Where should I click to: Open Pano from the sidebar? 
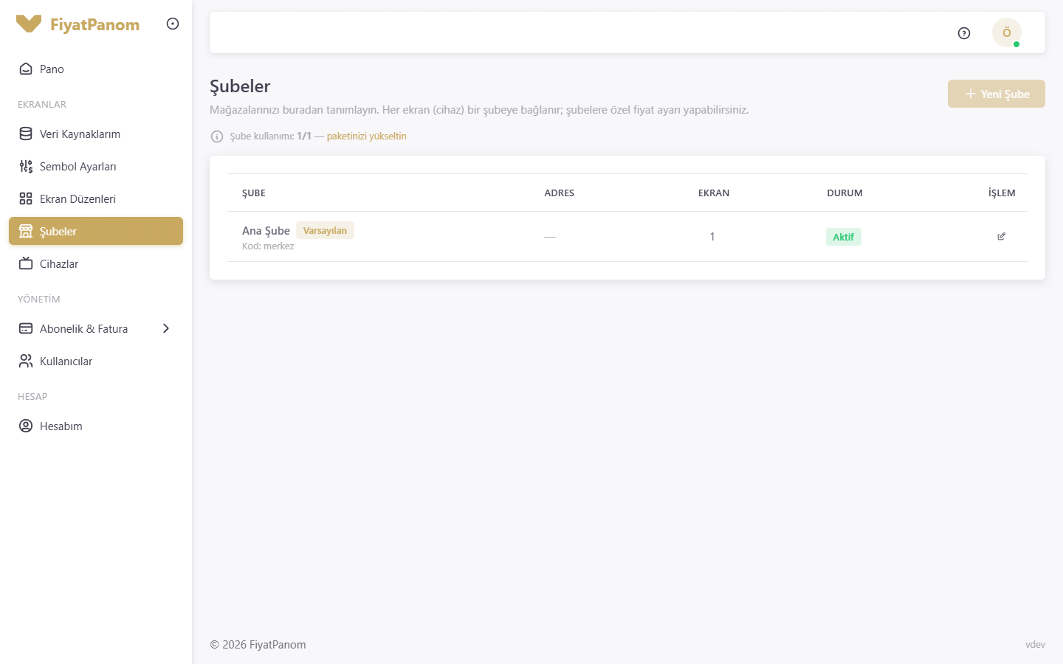pos(96,69)
